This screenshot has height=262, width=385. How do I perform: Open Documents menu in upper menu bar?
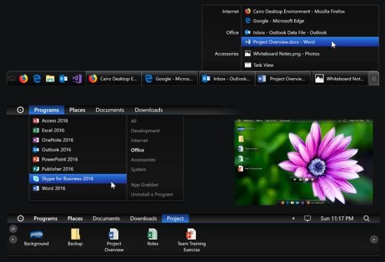tap(110, 110)
